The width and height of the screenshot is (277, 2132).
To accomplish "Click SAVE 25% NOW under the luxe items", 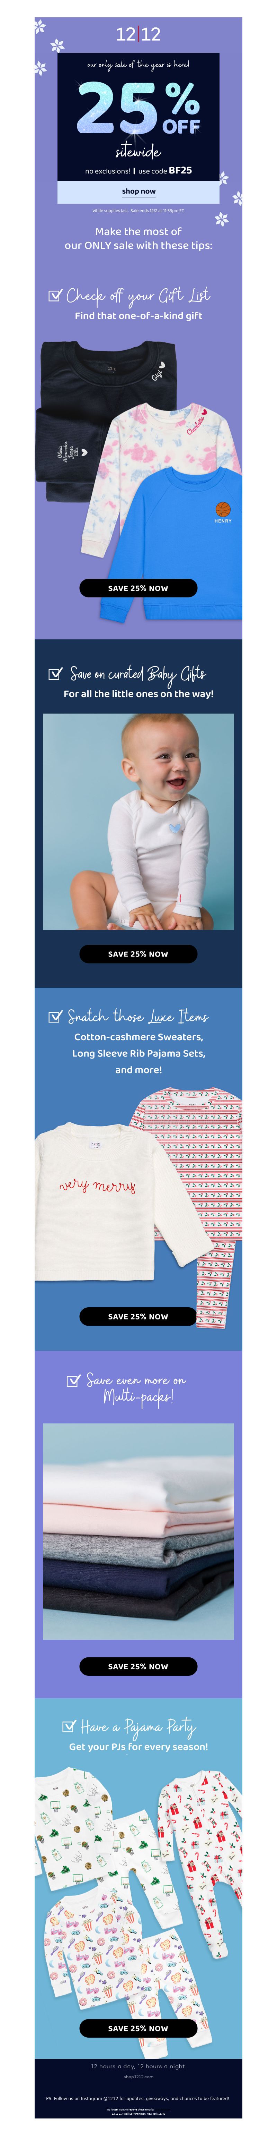I will tap(138, 1316).
